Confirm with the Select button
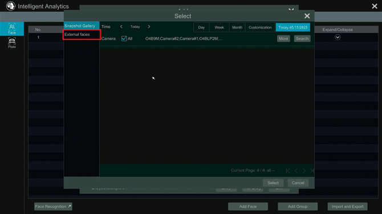 [x=273, y=183]
